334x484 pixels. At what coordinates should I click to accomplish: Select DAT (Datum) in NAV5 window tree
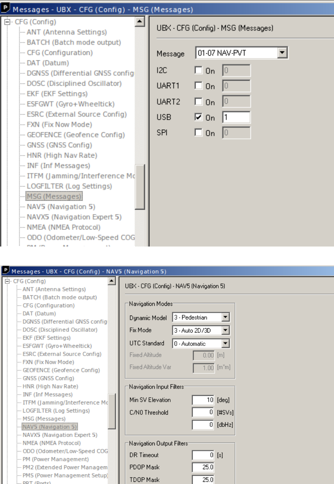coord(39,314)
